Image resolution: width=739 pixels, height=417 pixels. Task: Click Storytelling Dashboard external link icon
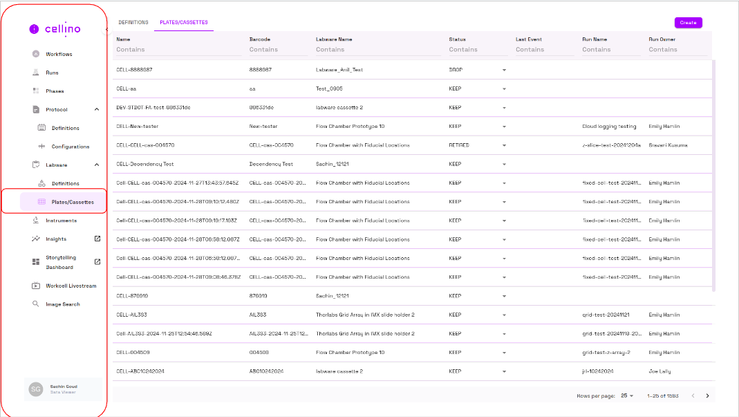point(97,261)
